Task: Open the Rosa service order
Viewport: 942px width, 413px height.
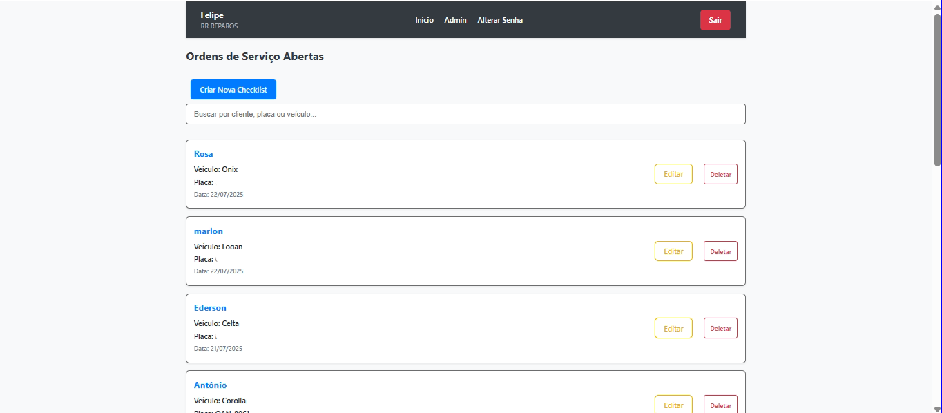Action: [x=204, y=154]
